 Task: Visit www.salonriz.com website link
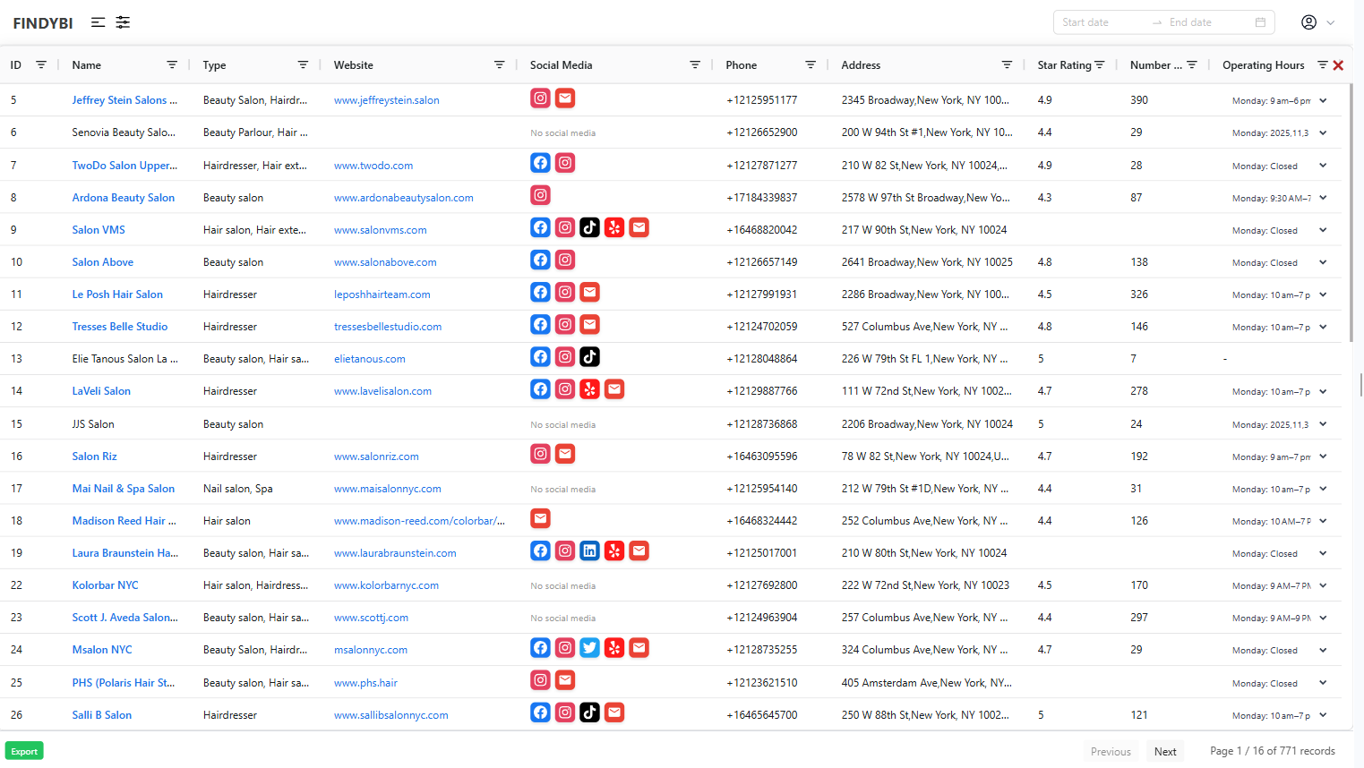[x=376, y=457]
